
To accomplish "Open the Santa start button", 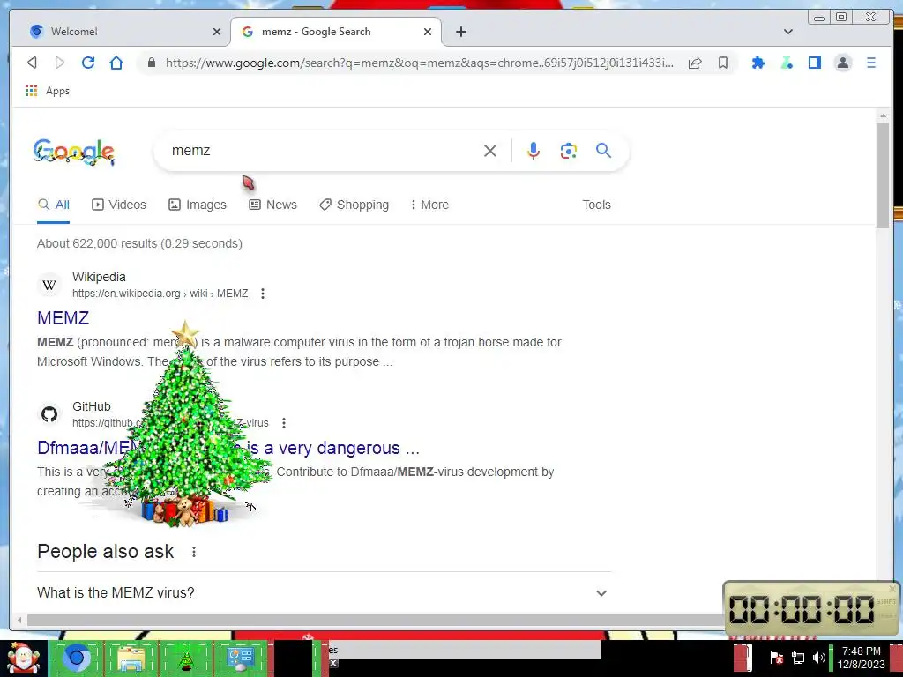I will point(23,658).
